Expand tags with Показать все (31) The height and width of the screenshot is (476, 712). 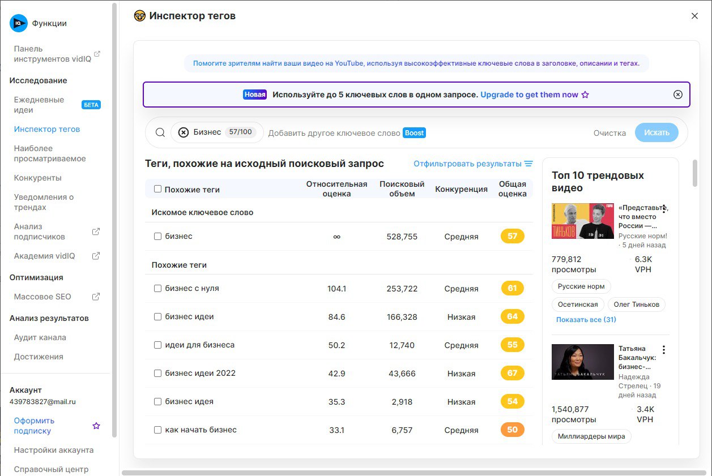click(586, 320)
